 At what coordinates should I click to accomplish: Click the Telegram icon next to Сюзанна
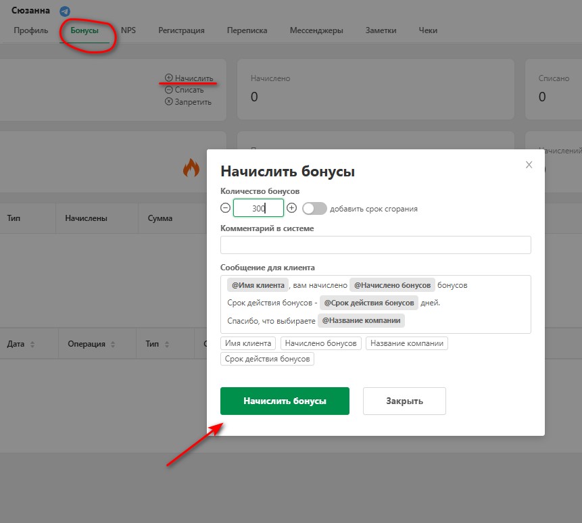click(65, 11)
